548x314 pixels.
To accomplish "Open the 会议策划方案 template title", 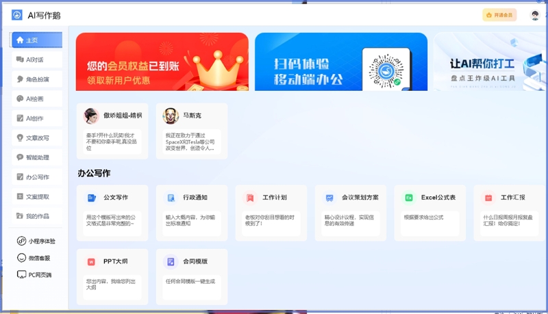I will (x=360, y=198).
